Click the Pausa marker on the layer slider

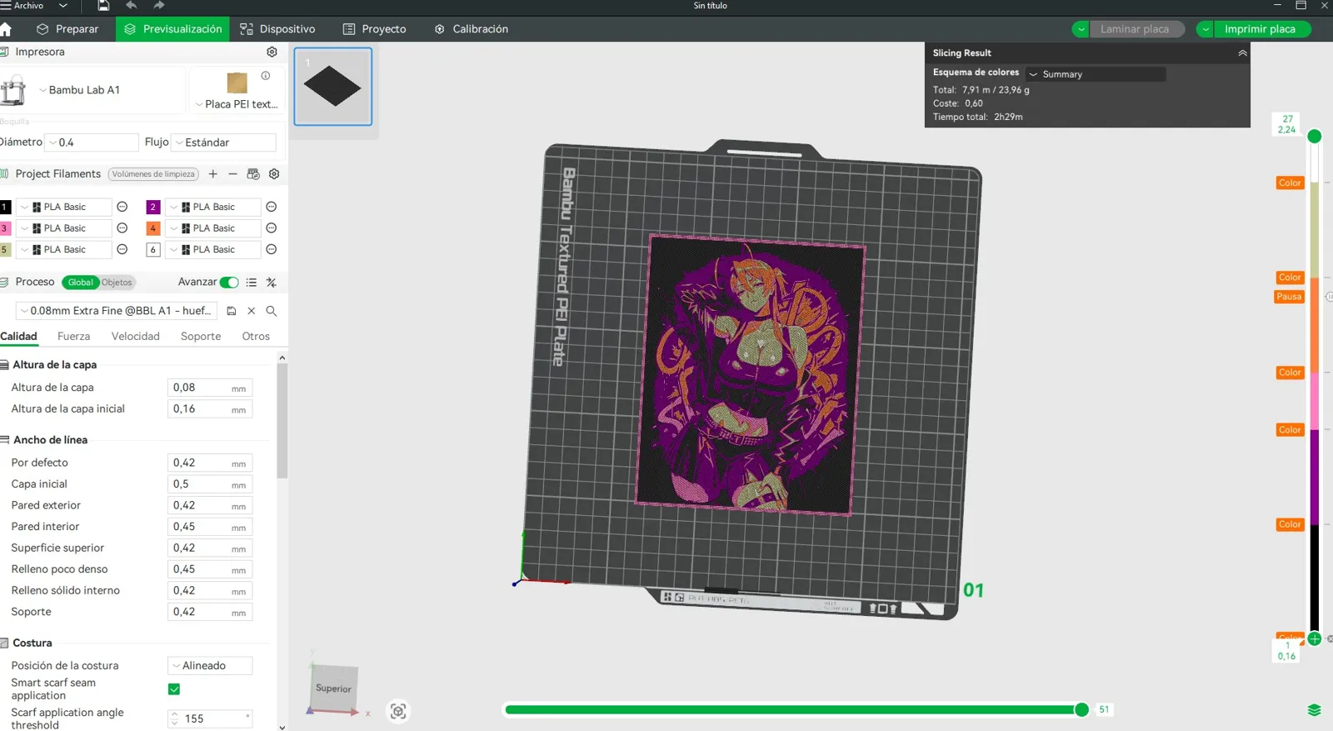coord(1289,297)
